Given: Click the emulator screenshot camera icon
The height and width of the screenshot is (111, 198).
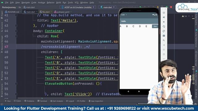Looking at the screenshot, I should pyautogui.click(x=164, y=36).
